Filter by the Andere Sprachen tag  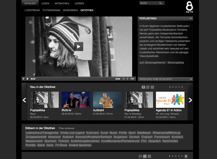point(80,145)
